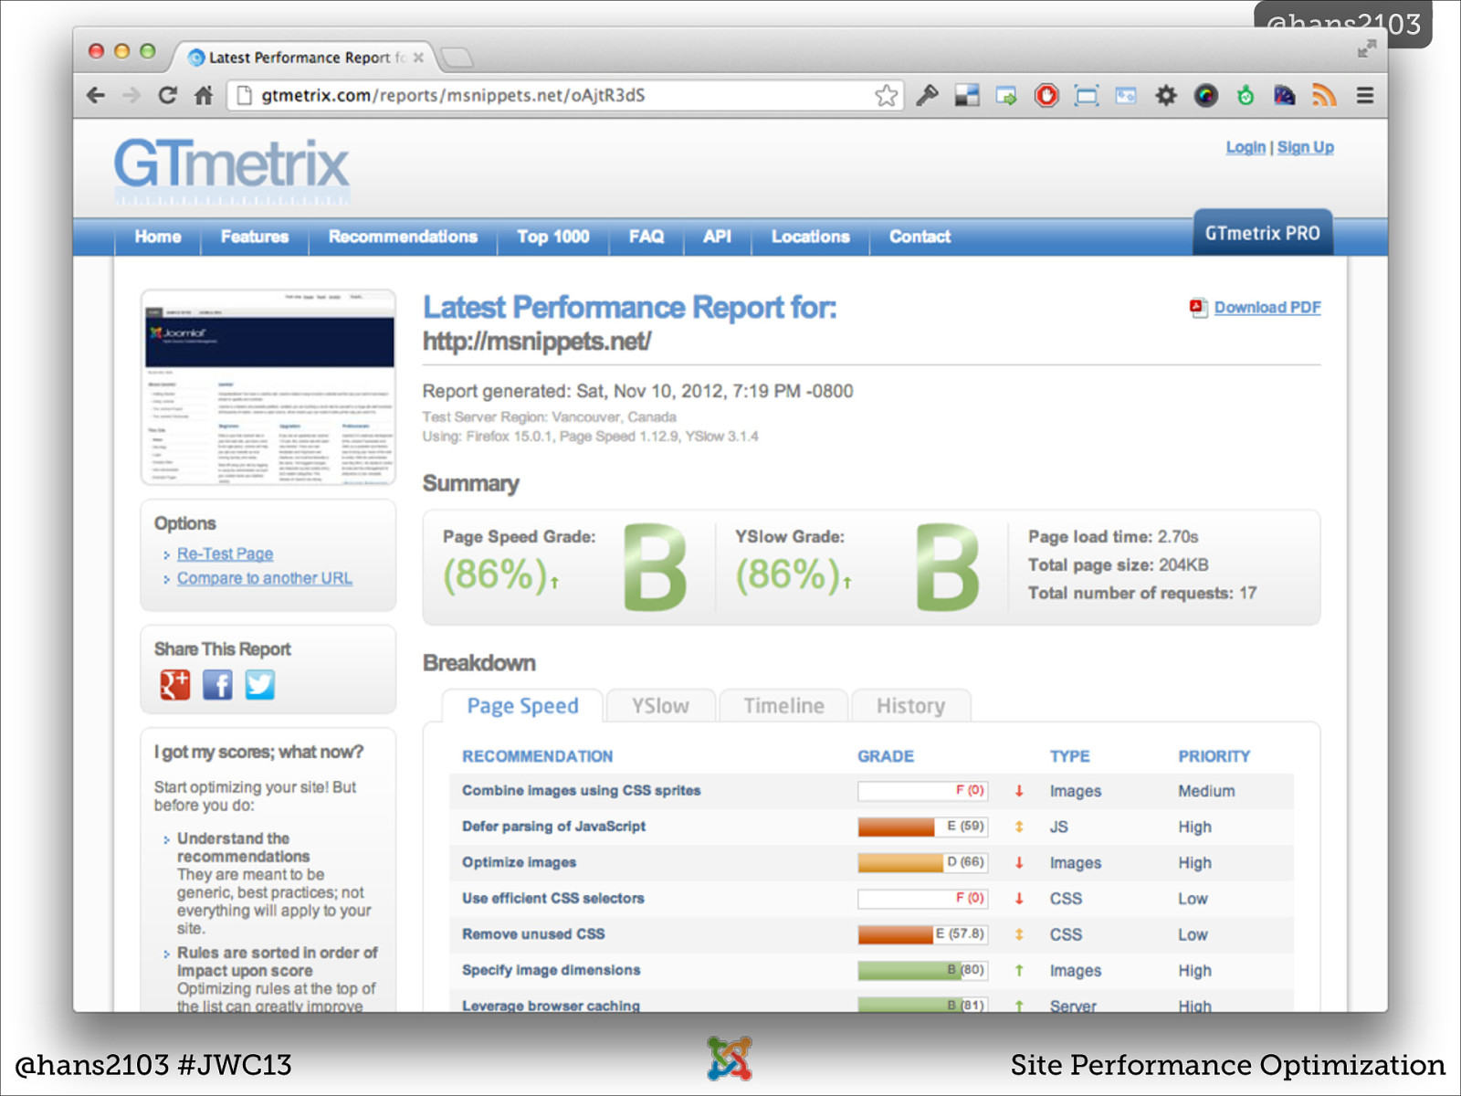The height and width of the screenshot is (1096, 1461).
Task: Click the PRIORITY column header
Action: (1214, 756)
